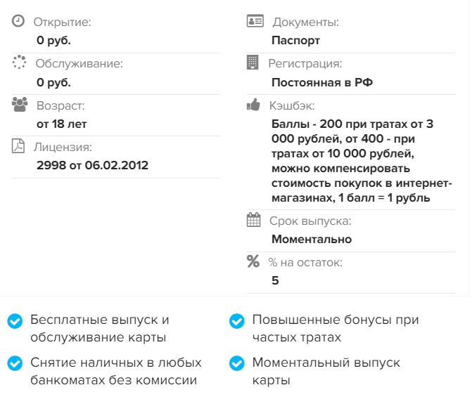The height and width of the screenshot is (404, 472).
Task: Click the Паспорт document value
Action: [x=295, y=41]
